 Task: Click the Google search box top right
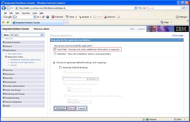164,8
